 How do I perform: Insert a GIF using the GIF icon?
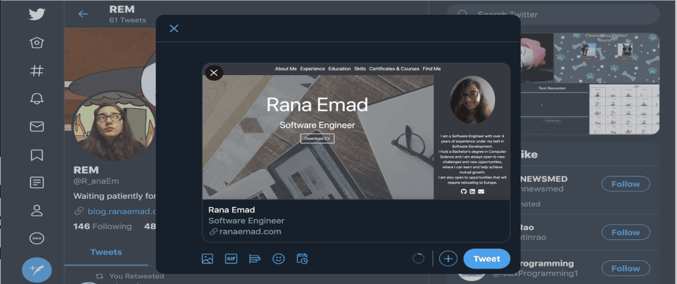pos(231,258)
